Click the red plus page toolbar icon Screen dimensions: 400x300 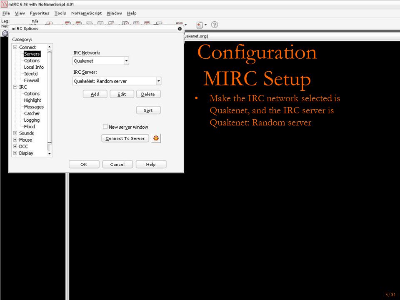(x=200, y=25)
